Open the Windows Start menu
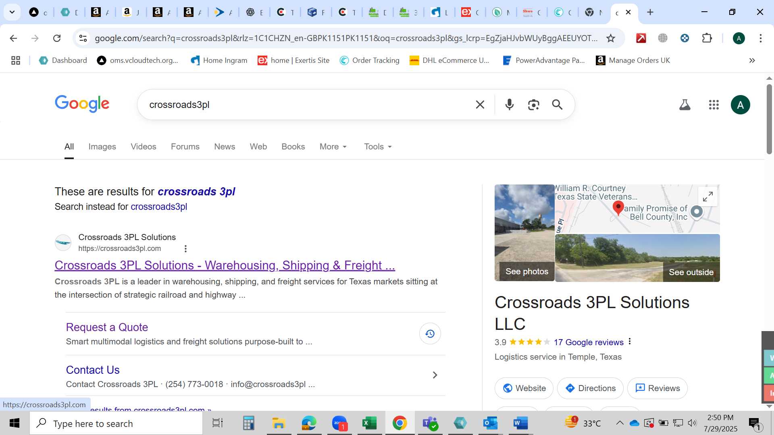 (x=15, y=423)
